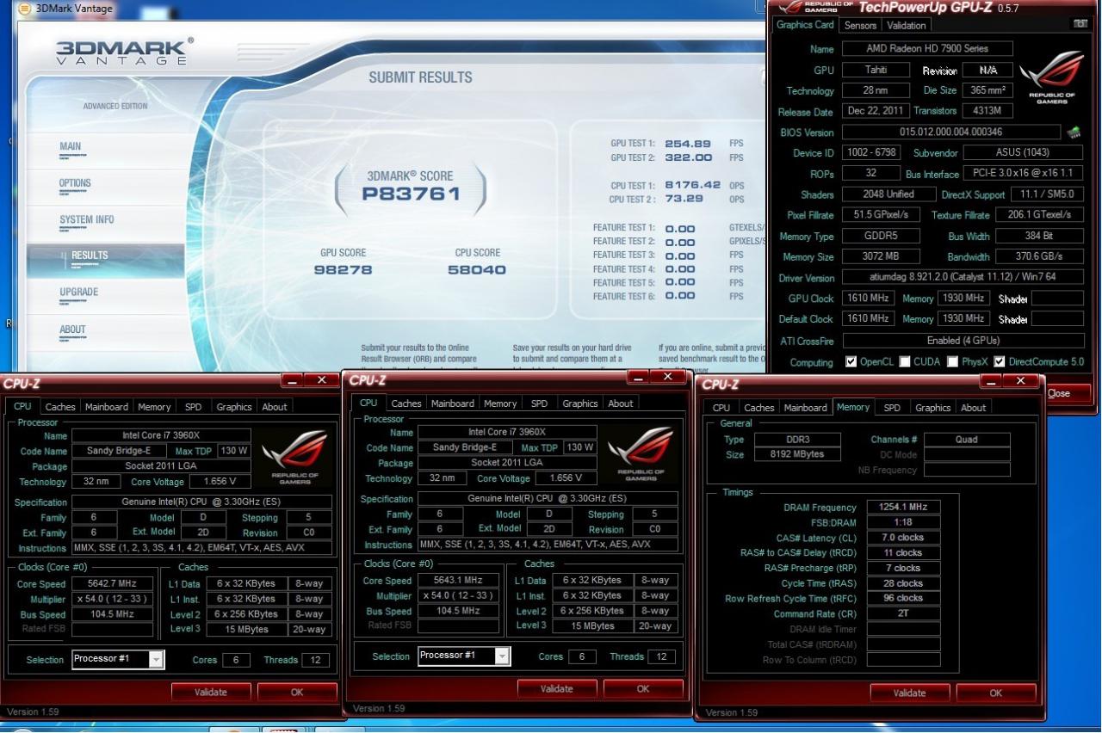This screenshot has height=733, width=1102.
Task: Open Memory tab in left CPU-Z window
Action: coord(154,407)
